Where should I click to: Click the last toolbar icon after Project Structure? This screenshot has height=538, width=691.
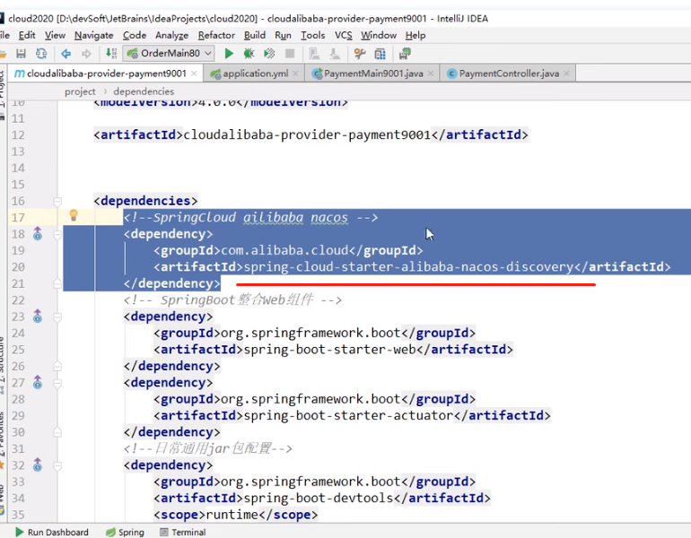click(405, 54)
